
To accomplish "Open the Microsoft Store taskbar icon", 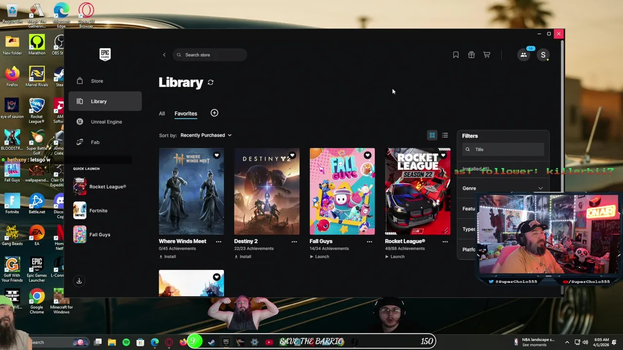I will click(x=140, y=342).
